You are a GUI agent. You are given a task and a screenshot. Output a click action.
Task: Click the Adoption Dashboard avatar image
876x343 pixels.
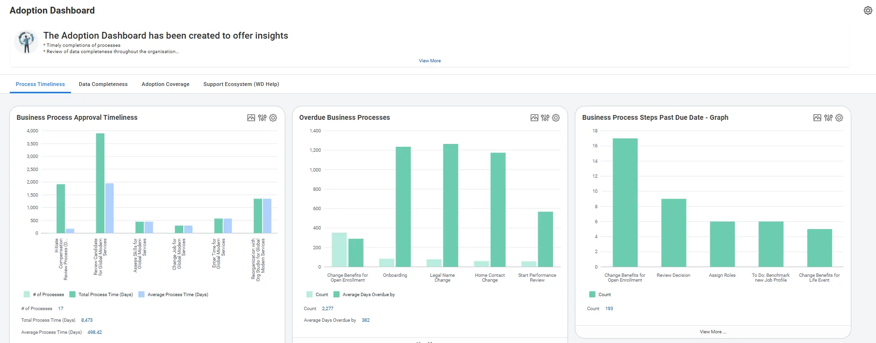[x=26, y=42]
